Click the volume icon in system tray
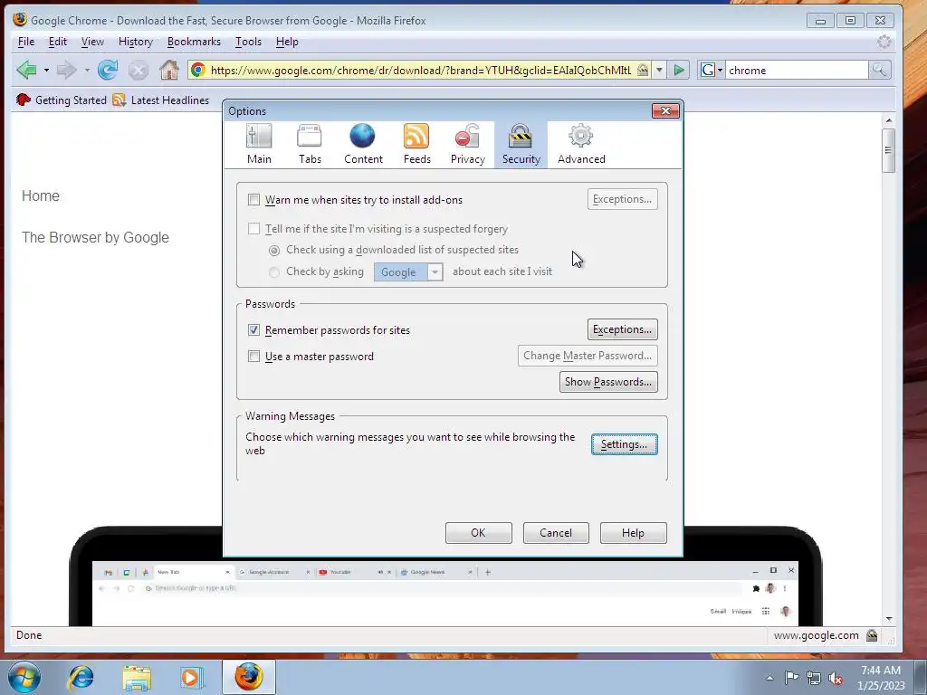The height and width of the screenshot is (695, 927). click(836, 678)
